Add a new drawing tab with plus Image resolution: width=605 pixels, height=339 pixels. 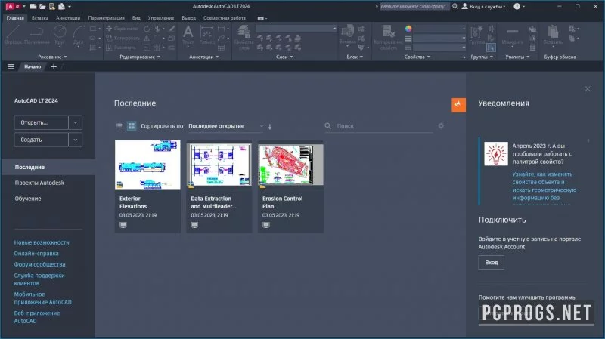tap(54, 66)
